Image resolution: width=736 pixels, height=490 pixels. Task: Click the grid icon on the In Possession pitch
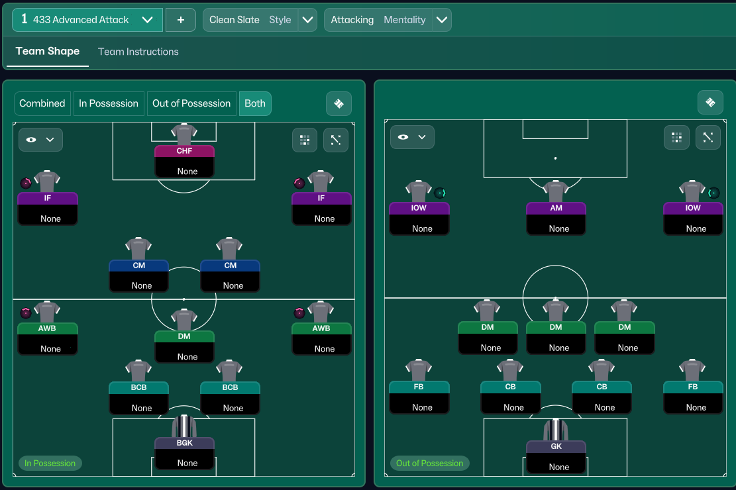coord(305,140)
